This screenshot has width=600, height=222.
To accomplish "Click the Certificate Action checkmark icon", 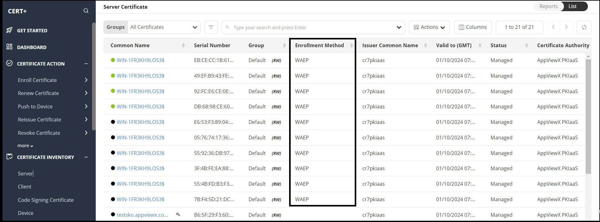I will click(9, 63).
